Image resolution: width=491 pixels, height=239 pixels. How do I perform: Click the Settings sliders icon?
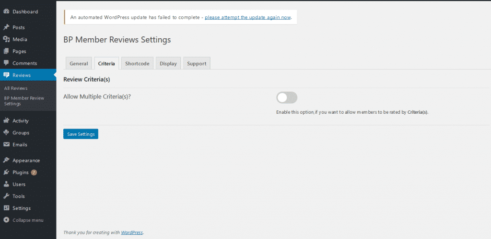coord(6,208)
